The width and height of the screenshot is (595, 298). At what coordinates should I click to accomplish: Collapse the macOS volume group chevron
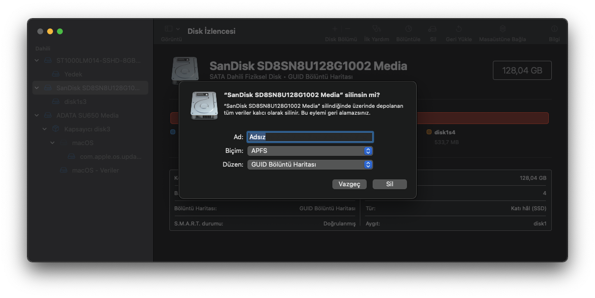[x=53, y=143]
